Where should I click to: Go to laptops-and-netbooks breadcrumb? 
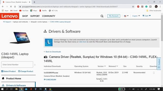[x=21, y=22]
